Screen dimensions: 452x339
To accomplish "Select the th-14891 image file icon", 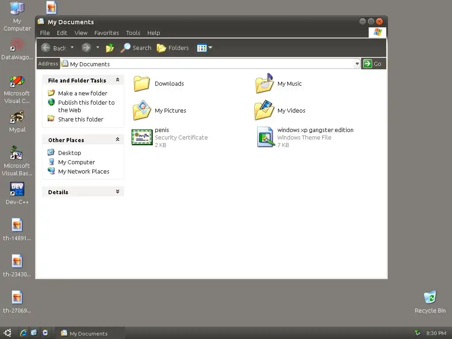I will click(x=17, y=225).
